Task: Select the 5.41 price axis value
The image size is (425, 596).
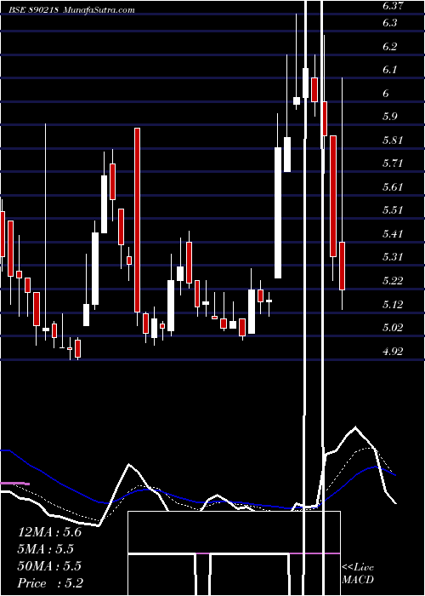Action: pyautogui.click(x=393, y=234)
